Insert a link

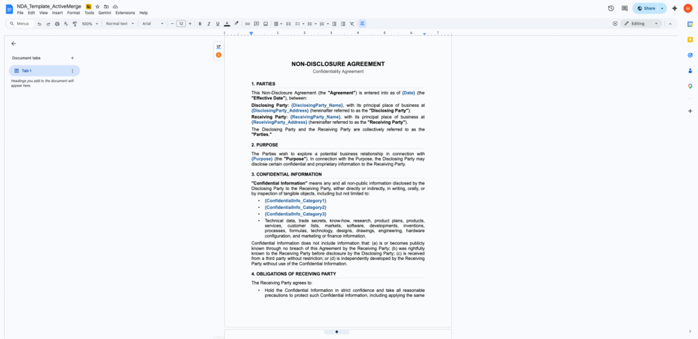coord(247,24)
